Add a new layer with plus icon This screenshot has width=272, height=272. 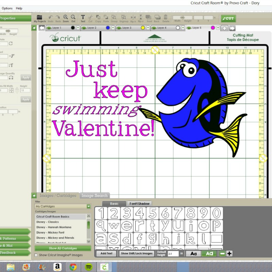224,28
